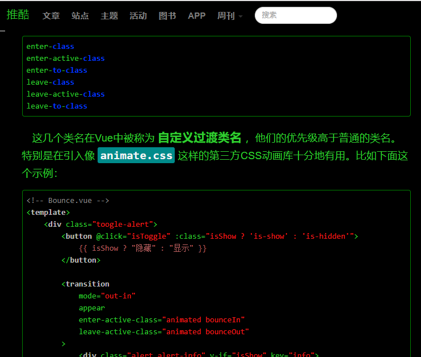Open the APP navigation item
421x357 pixels.
point(196,15)
